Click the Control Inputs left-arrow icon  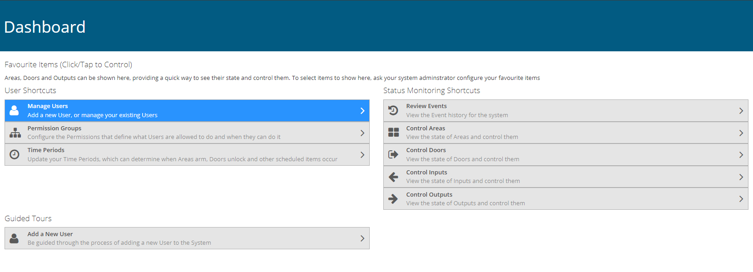coord(393,177)
